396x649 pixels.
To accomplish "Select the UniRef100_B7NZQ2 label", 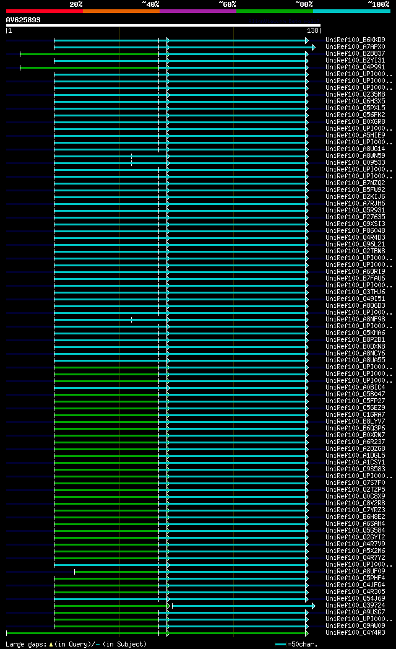I will click(355, 183).
